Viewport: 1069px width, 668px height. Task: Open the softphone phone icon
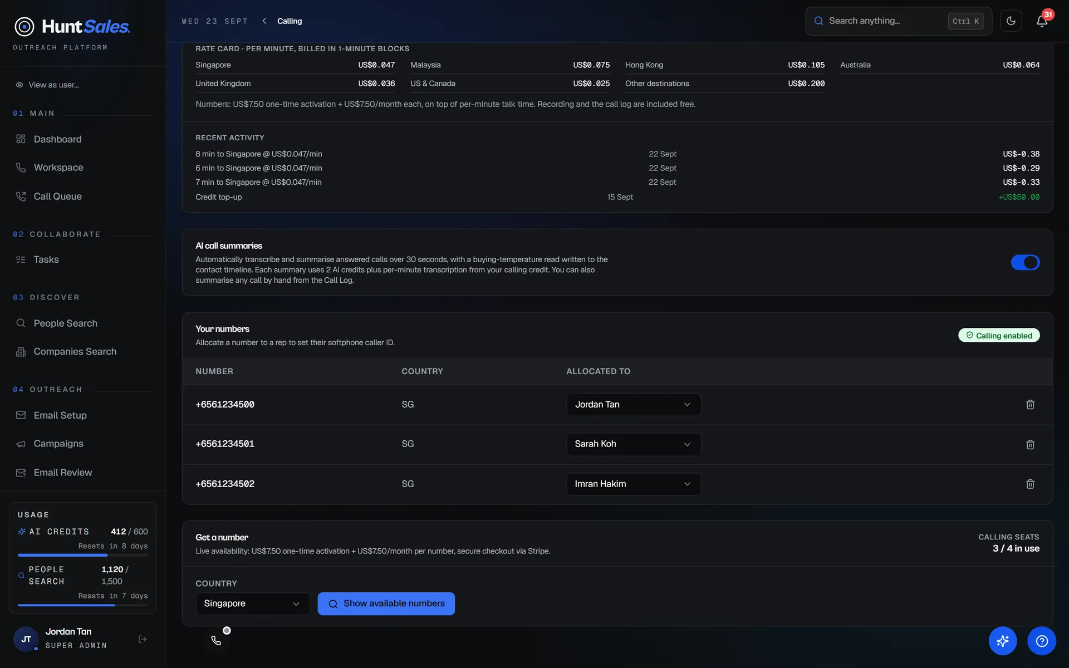pos(216,640)
